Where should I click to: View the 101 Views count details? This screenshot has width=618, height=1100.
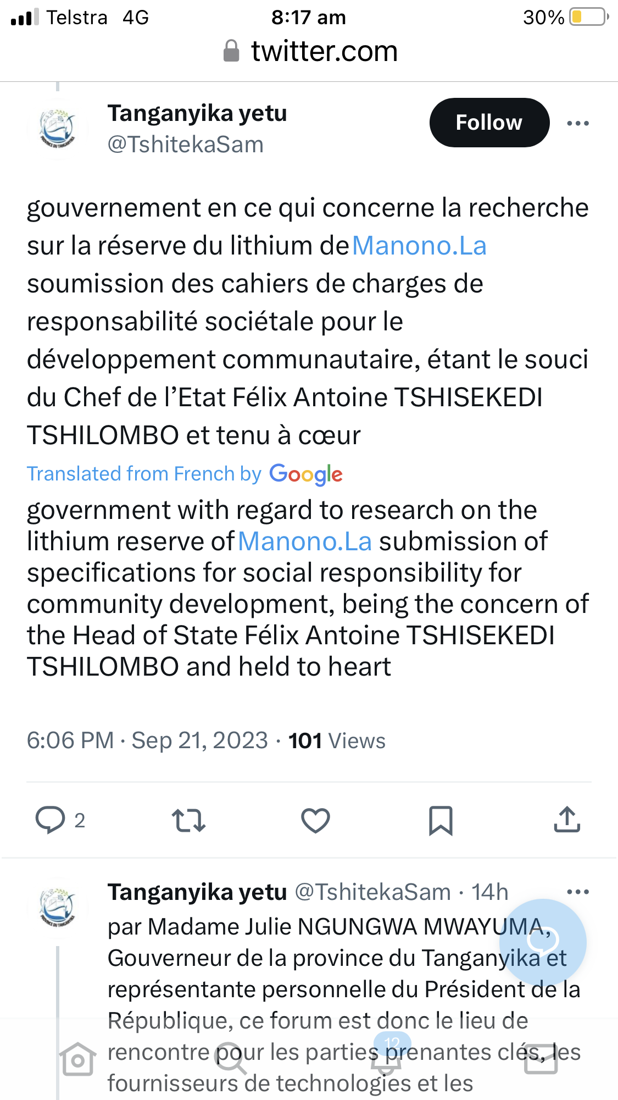(337, 741)
